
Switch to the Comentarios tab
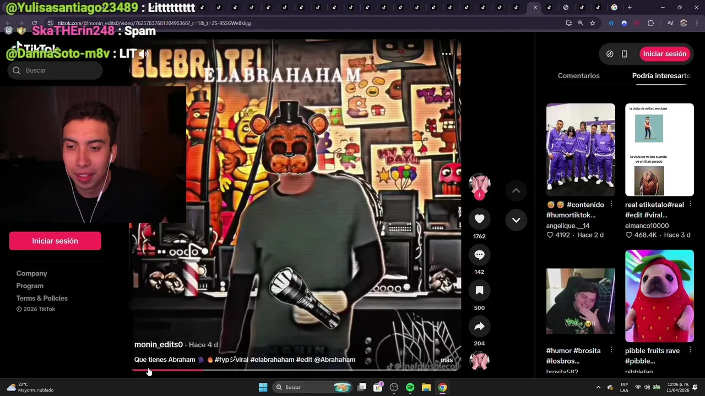click(578, 75)
